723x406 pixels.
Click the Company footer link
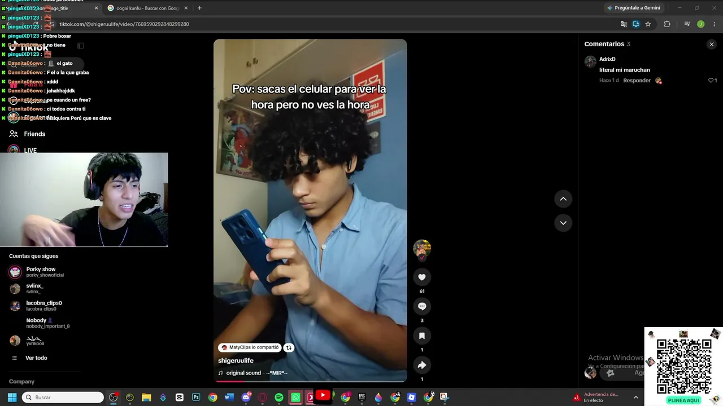tap(21, 382)
